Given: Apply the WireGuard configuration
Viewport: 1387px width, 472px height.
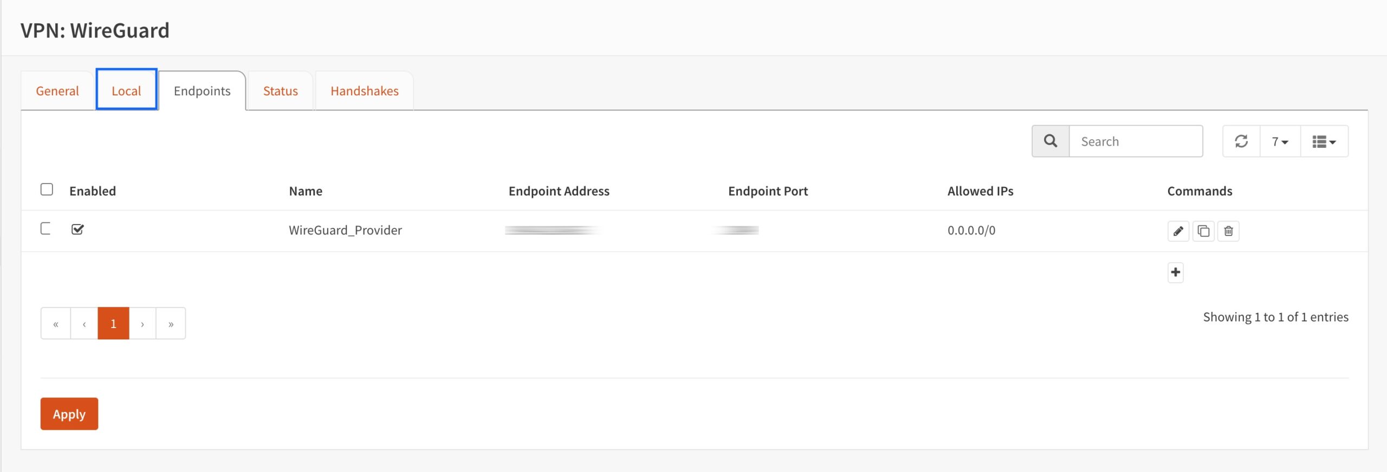Looking at the screenshot, I should (69, 414).
